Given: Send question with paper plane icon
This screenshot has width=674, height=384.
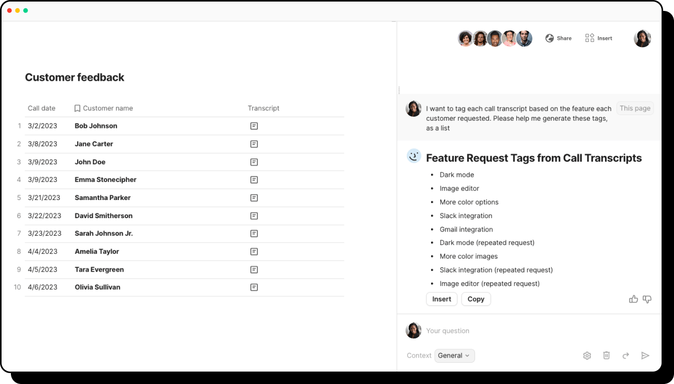Looking at the screenshot, I should click(x=645, y=355).
